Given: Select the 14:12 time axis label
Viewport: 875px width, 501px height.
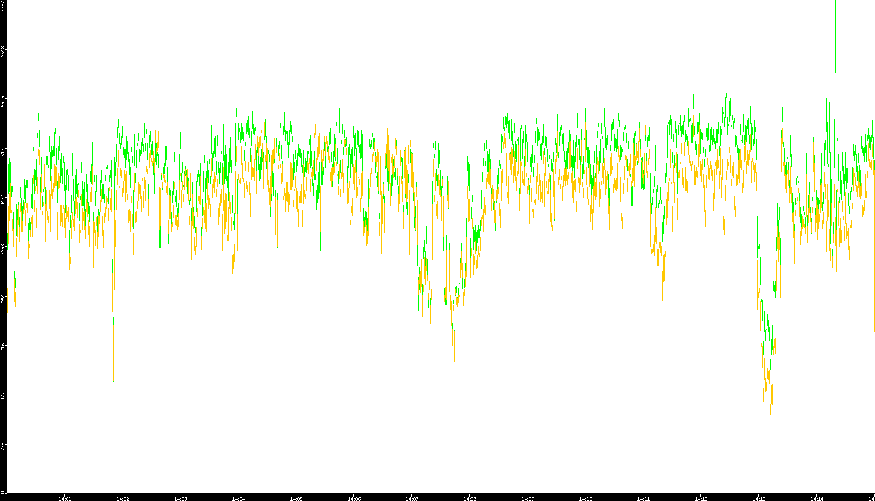Looking at the screenshot, I should coord(701,498).
